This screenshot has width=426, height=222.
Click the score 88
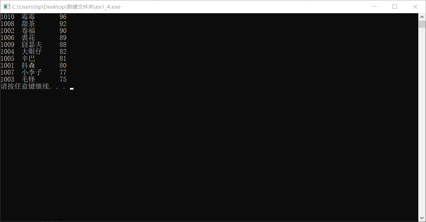click(x=63, y=44)
